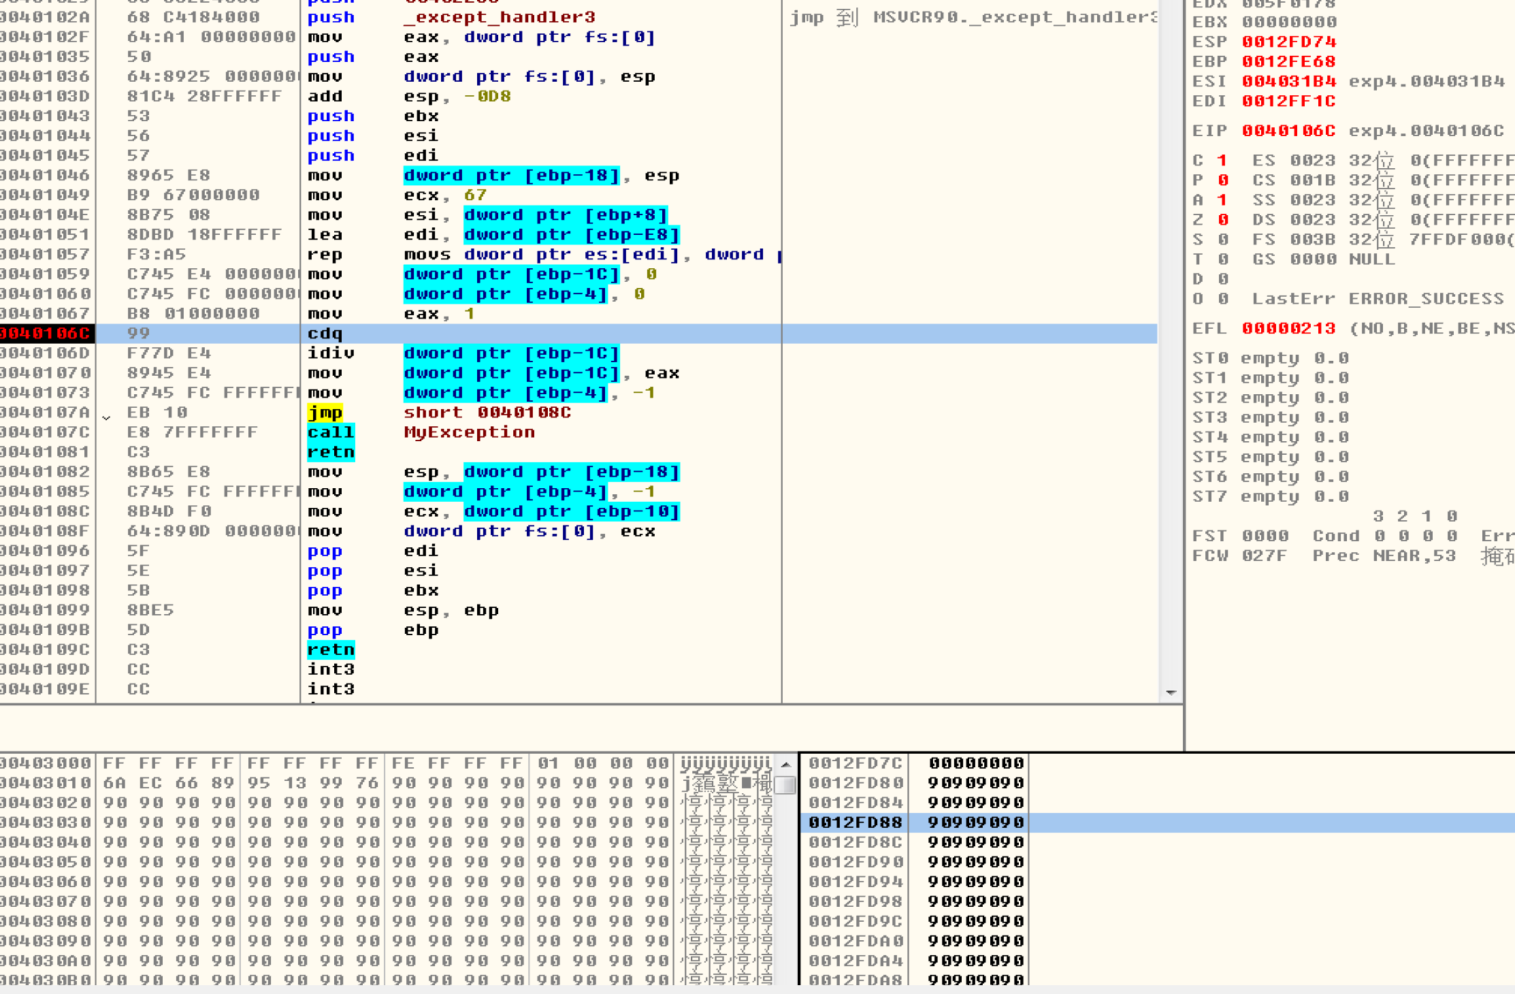This screenshot has height=994, width=1515.
Task: Click EBP register value 0012FE68
Action: point(1289,61)
